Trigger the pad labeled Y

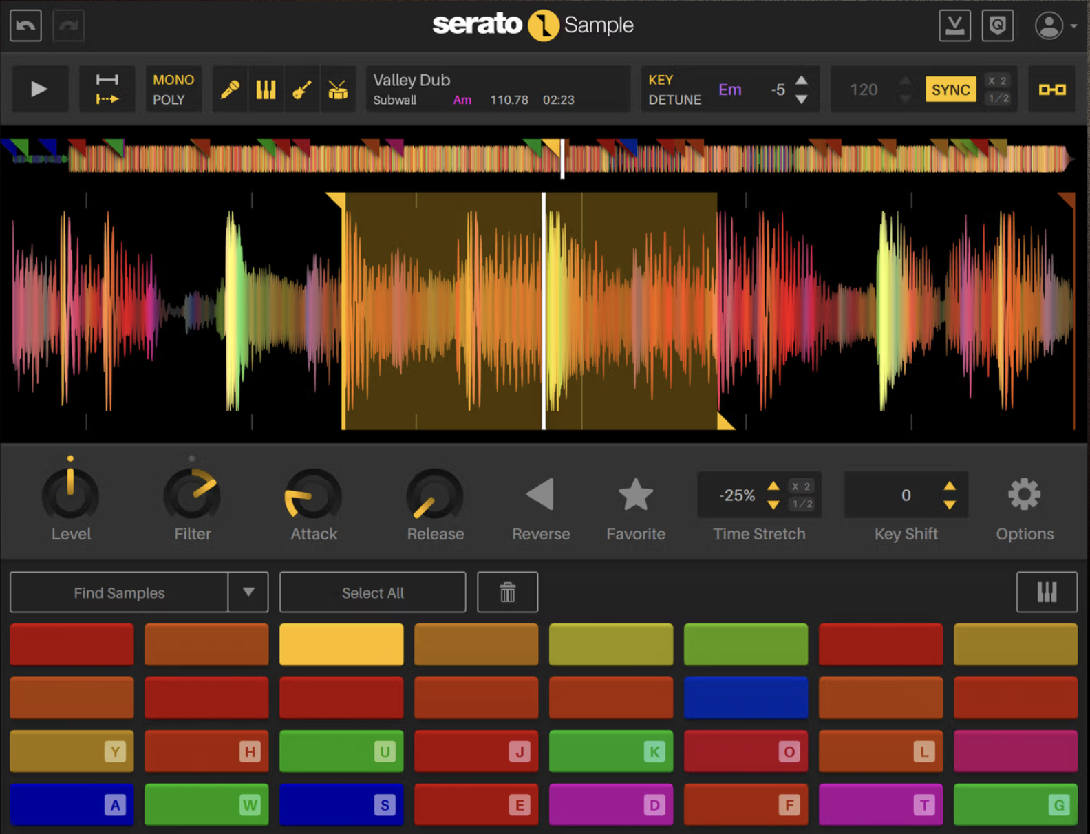click(x=72, y=751)
